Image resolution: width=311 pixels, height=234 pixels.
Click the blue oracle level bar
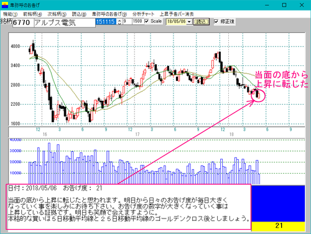tap(278, 204)
